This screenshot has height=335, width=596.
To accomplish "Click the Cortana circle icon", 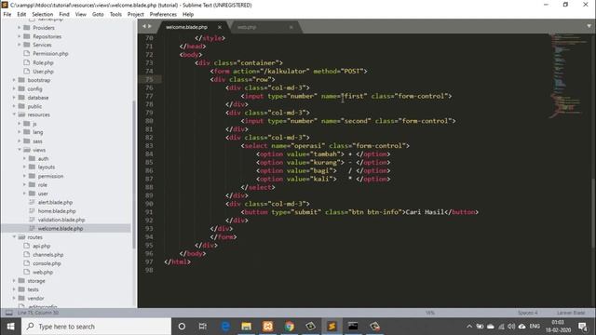I will pyautogui.click(x=182, y=327).
